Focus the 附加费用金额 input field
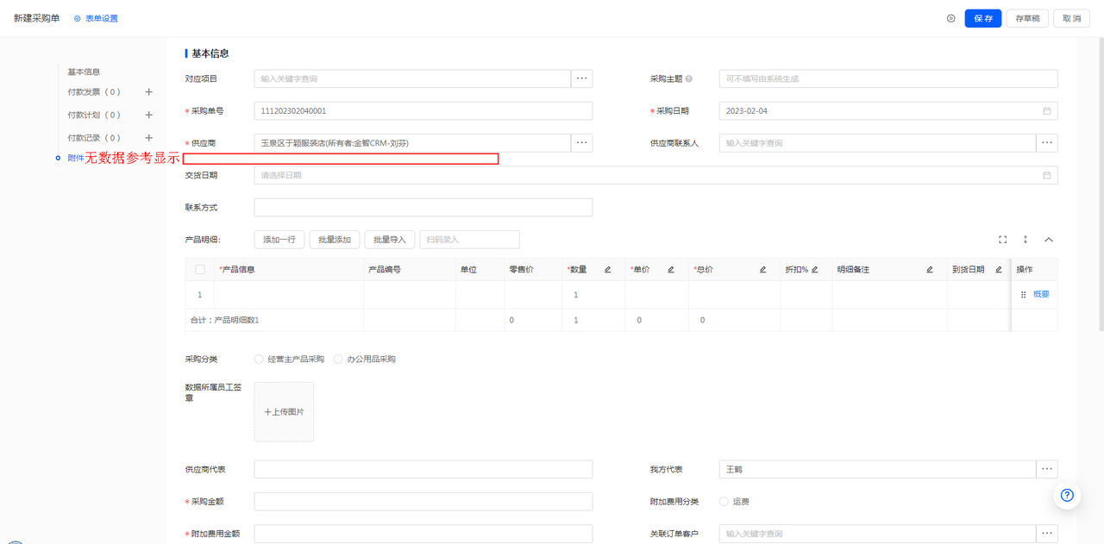This screenshot has height=544, width=1104. point(423,534)
